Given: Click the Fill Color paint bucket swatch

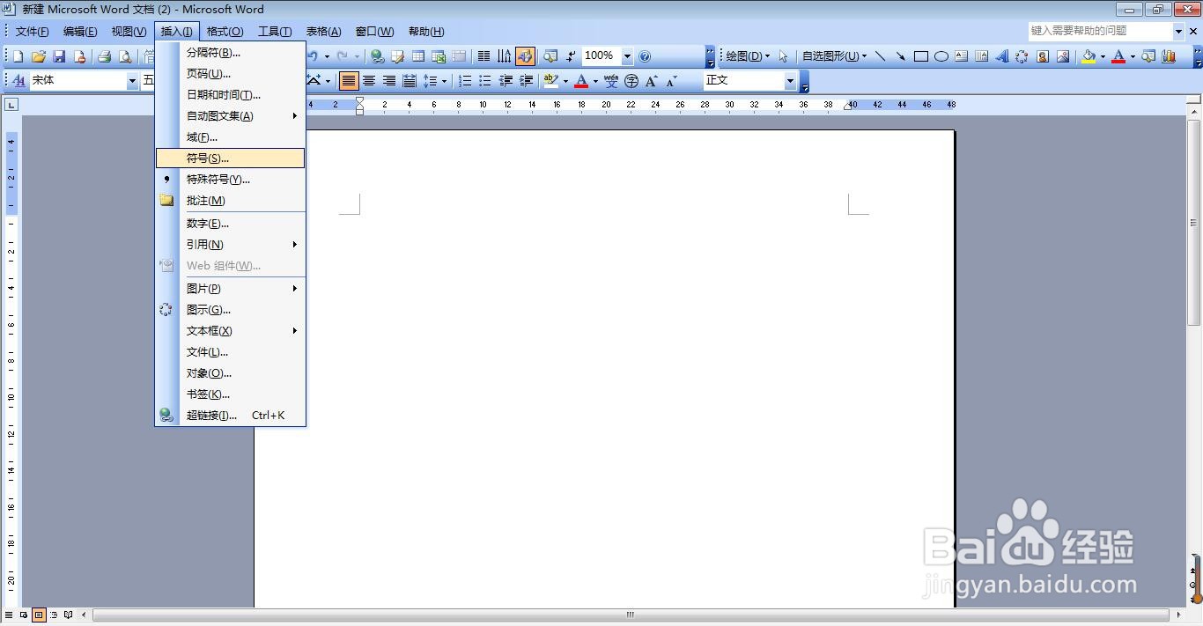Looking at the screenshot, I should [1089, 56].
